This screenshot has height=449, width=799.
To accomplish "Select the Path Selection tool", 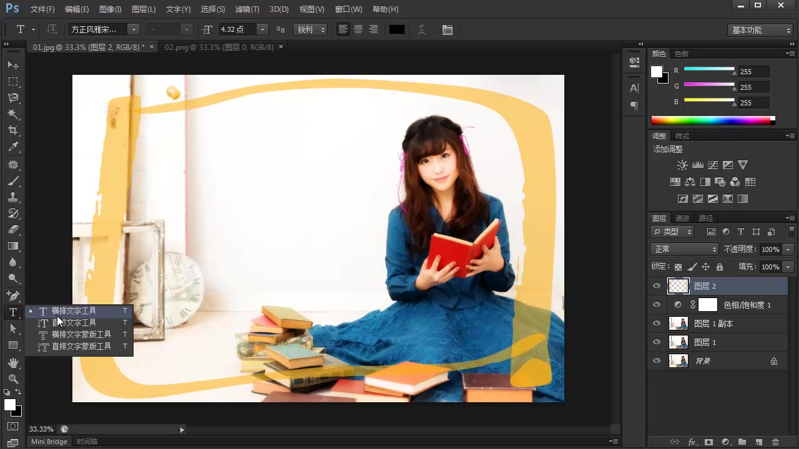I will [12, 329].
